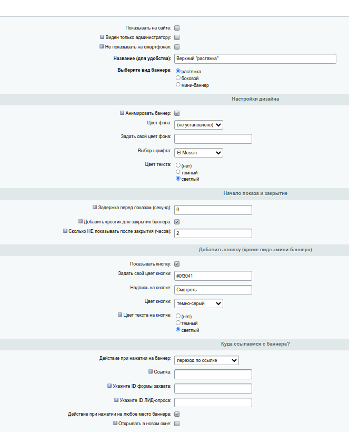Viewport: 349px width, 432px height.
Task: Click the 'Надпись на кнопке' text field
Action: pos(213,290)
